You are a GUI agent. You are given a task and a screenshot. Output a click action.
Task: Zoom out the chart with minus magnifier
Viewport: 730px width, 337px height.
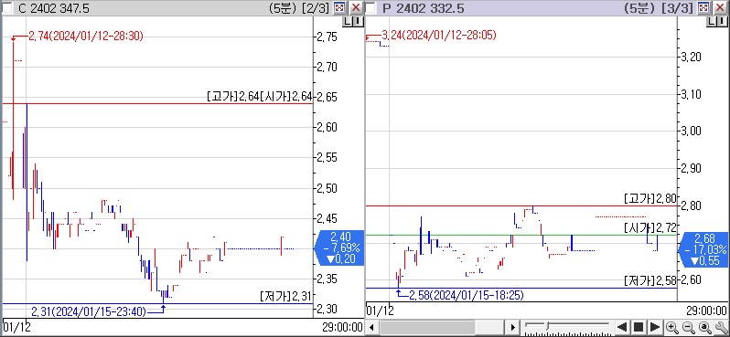[688, 327]
